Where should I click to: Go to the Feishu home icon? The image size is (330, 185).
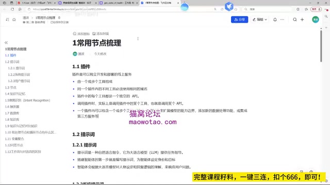coord(14,20)
